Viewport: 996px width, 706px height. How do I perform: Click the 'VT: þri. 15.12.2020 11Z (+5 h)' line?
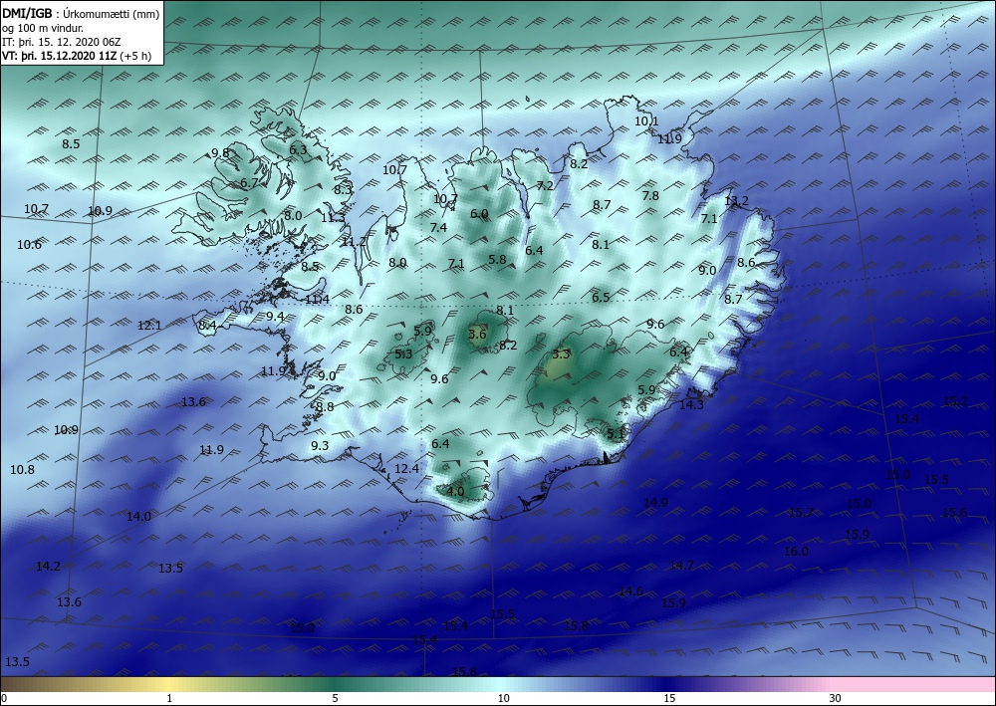pyautogui.click(x=77, y=56)
